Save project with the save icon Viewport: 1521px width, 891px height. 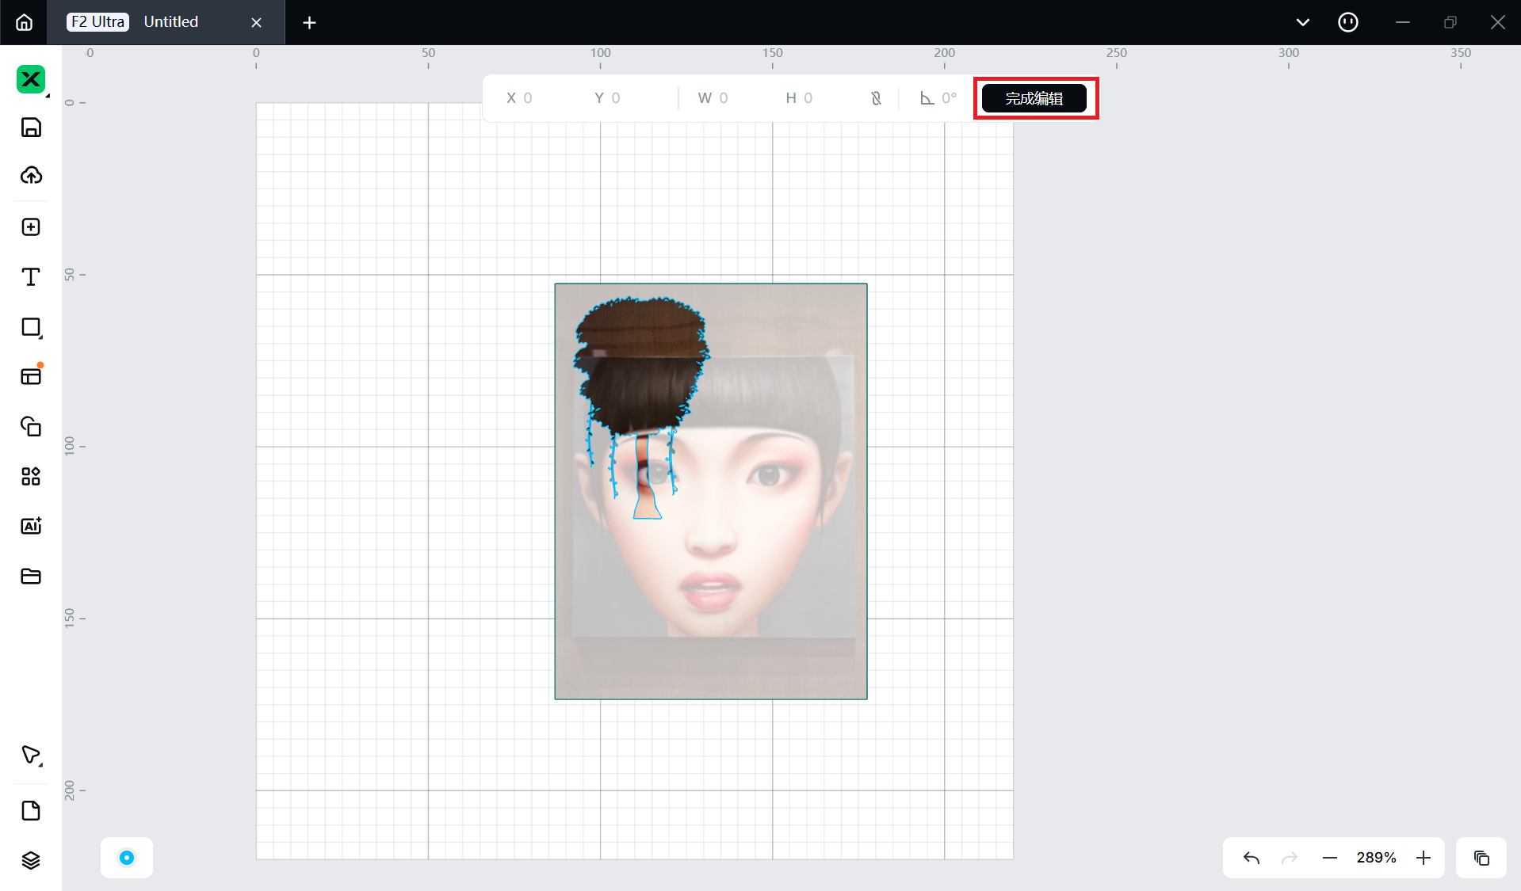click(x=31, y=128)
